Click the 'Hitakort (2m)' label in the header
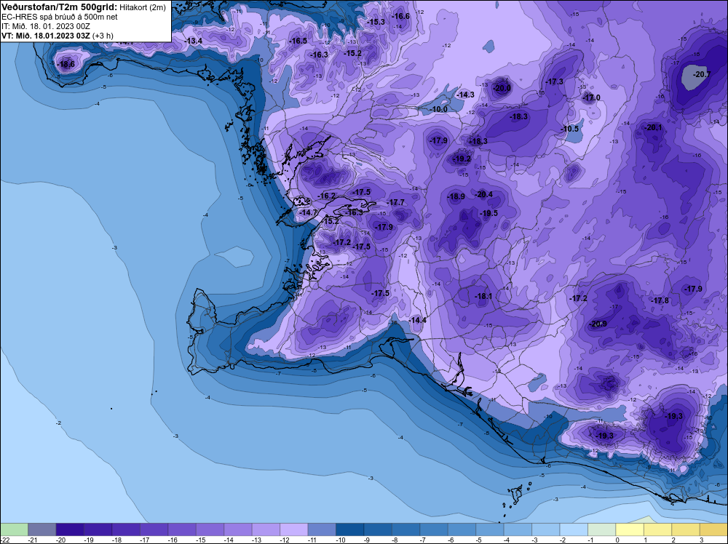The image size is (728, 544). (x=143, y=7)
